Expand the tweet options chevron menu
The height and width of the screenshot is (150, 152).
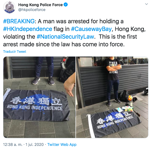(x=146, y=4)
